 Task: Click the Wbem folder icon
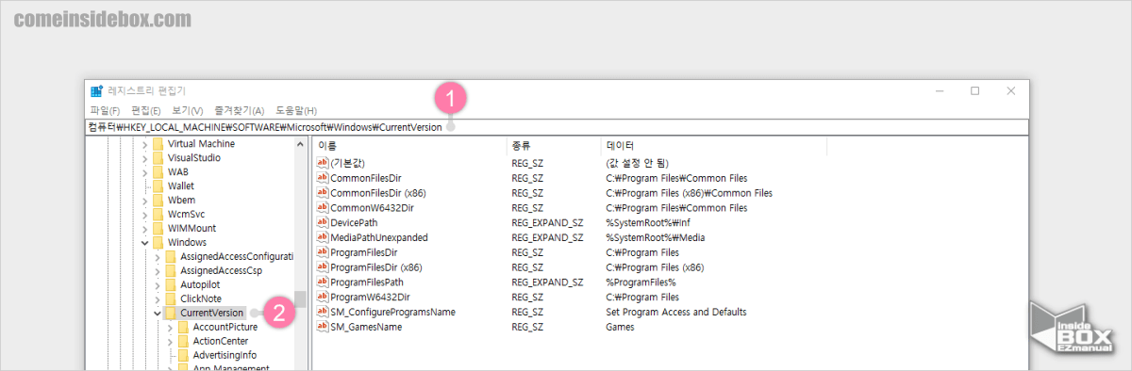(158, 201)
